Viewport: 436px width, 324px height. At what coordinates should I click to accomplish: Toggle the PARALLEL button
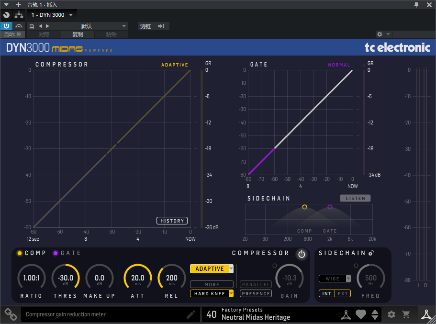(256, 284)
